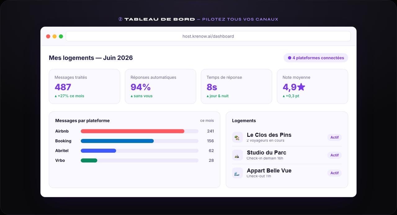Click the Appart Belle Vue listing icon

tap(237, 173)
